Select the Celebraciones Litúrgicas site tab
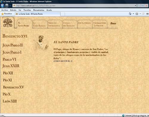This screenshot has height=117, width=149. click(100, 24)
